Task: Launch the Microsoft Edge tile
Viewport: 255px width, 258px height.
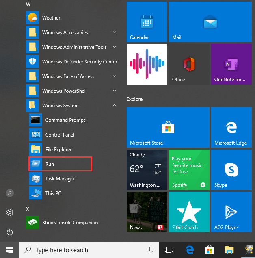Action: 231,128
